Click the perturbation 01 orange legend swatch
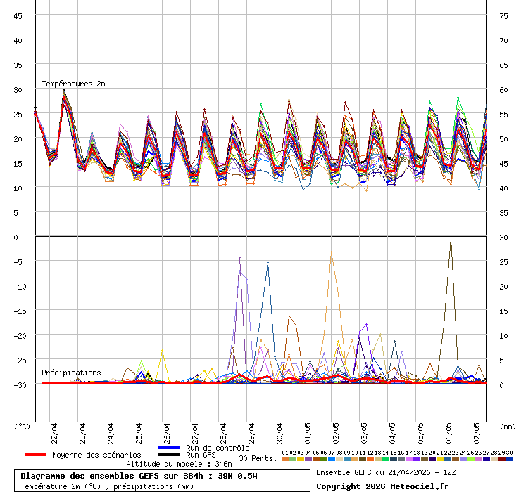This screenshot has height=492, width=521. [x=284, y=459]
